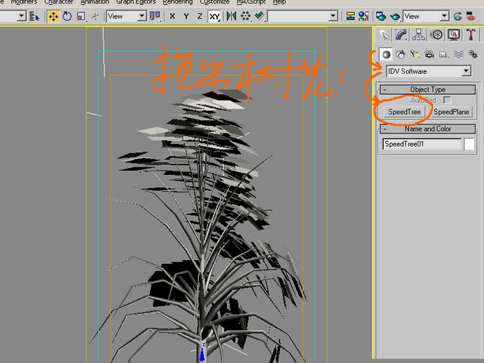Open the Graph Editors menu
The height and width of the screenshot is (363, 484).
(136, 2)
